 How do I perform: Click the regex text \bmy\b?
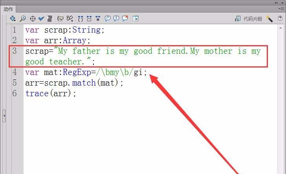(115, 72)
